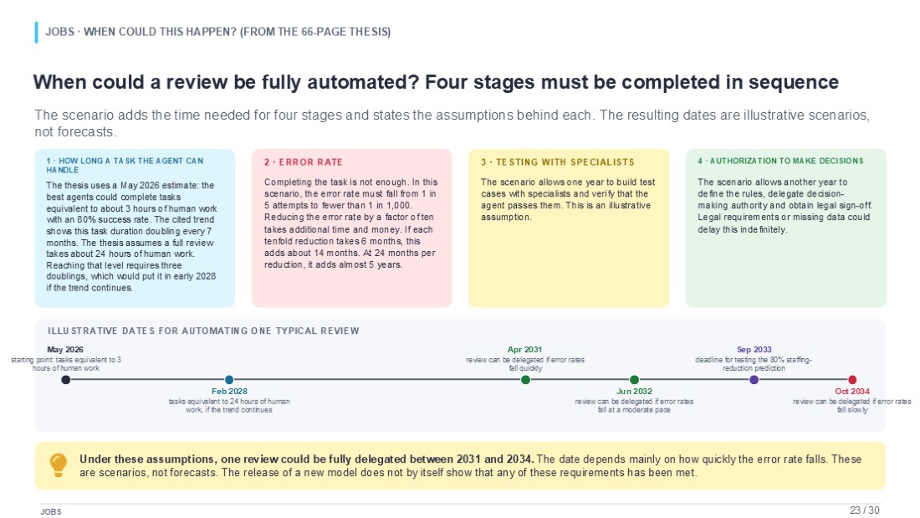
Task: Select the green Apr 2031 timeline dot
Action: pos(526,380)
